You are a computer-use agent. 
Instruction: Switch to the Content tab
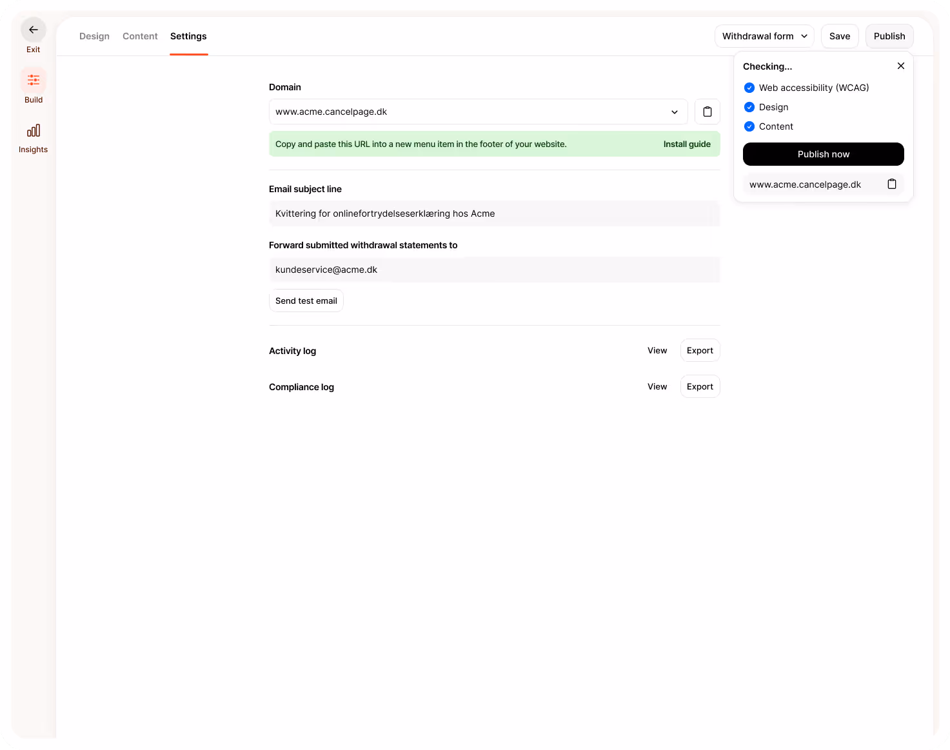[x=140, y=36]
